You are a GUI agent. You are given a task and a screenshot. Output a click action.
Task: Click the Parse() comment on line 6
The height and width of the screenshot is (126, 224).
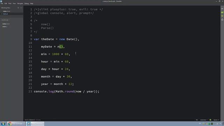pos(47,28)
